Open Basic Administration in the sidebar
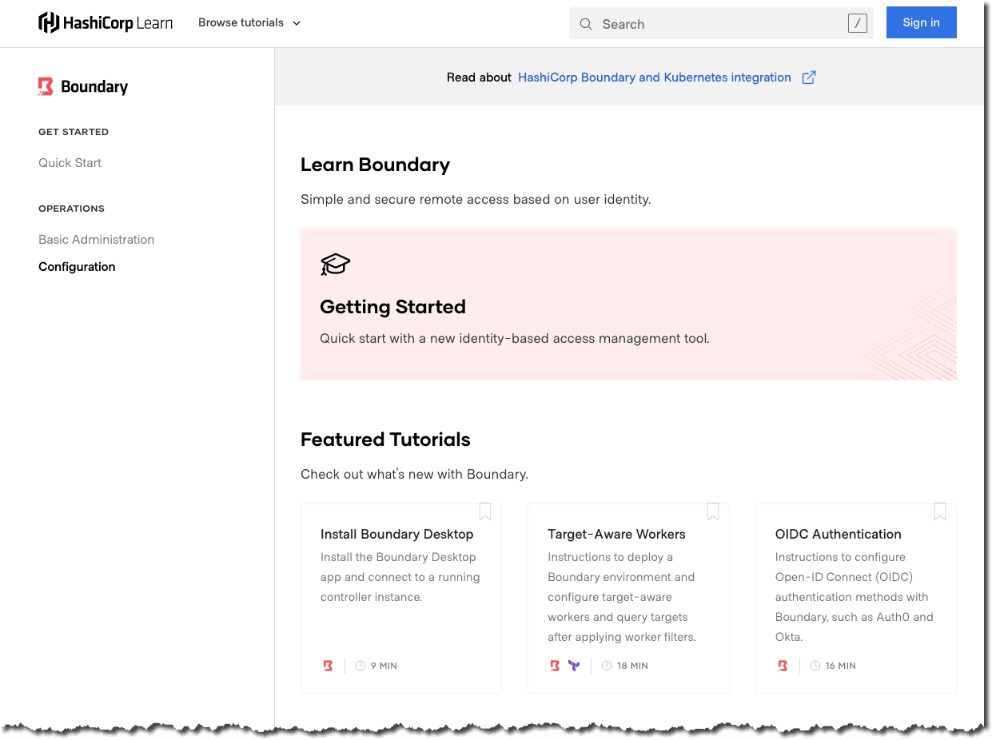 (x=96, y=239)
